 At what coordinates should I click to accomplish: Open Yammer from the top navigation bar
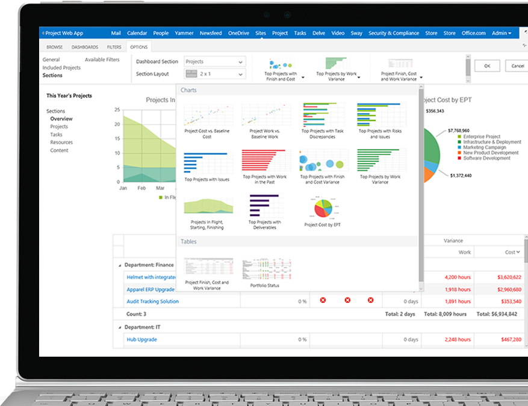(x=184, y=33)
